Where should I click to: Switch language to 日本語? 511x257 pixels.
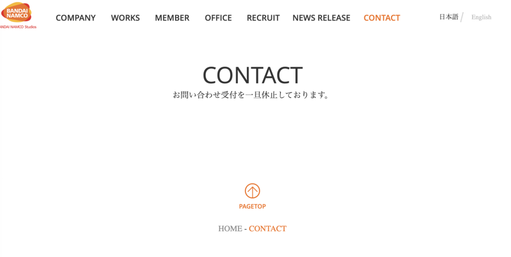click(x=449, y=17)
